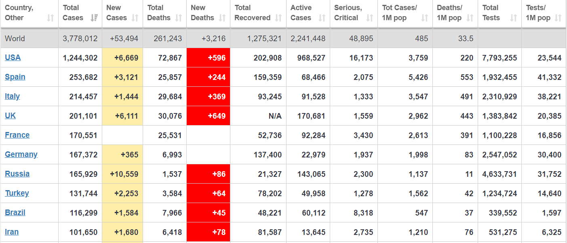Open the France country link

(17, 135)
